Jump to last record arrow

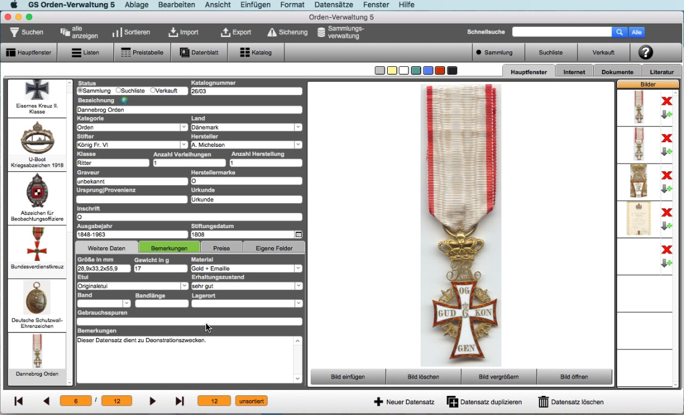click(x=179, y=401)
